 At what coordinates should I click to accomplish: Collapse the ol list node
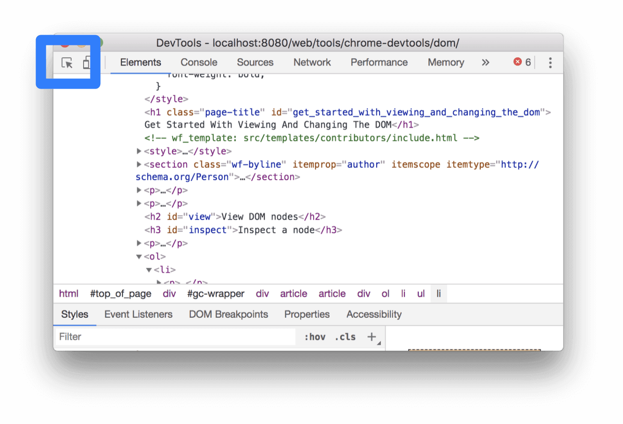(139, 256)
